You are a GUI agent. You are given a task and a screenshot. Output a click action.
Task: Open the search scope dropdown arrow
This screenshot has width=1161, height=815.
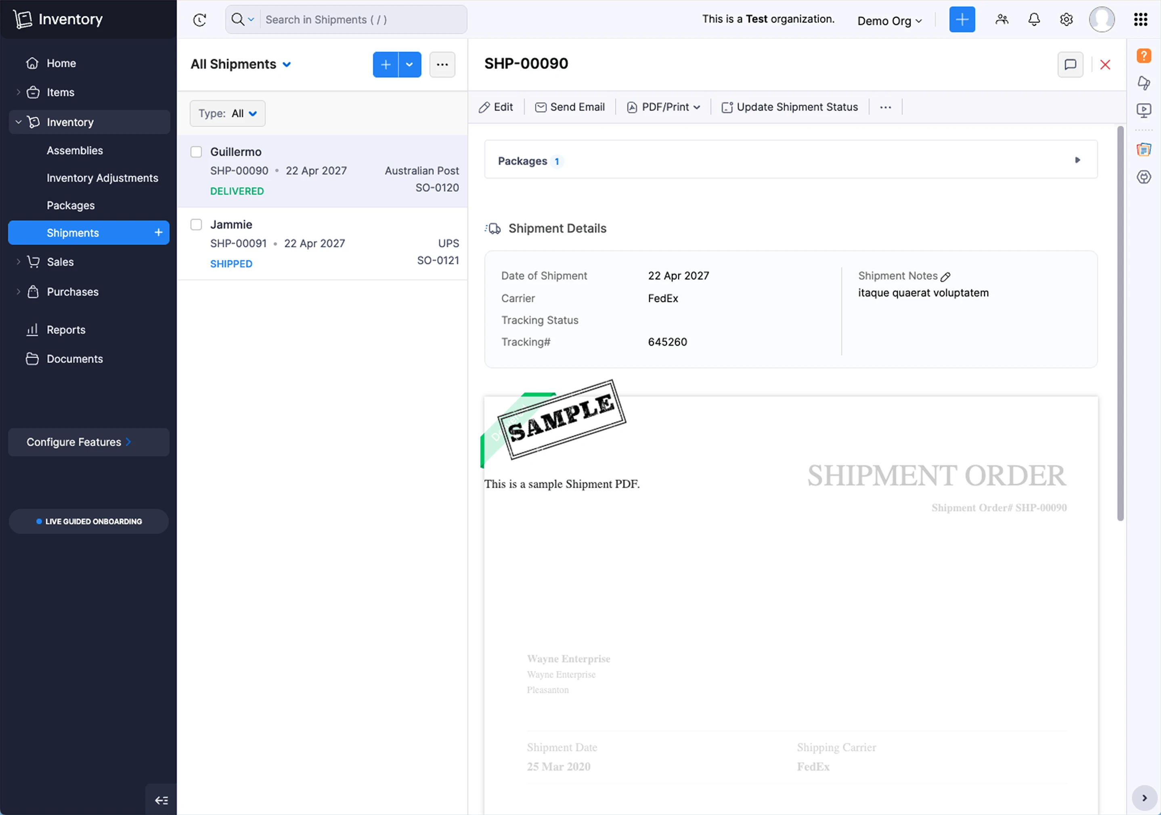(251, 20)
